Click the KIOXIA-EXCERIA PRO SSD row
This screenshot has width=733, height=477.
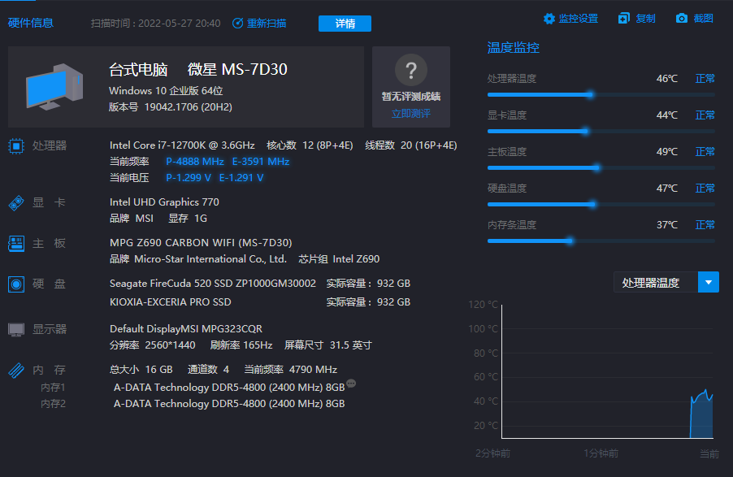260,302
